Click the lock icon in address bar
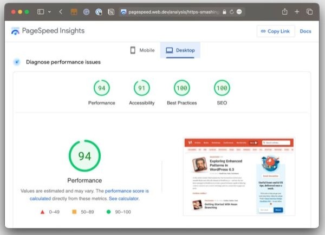This screenshot has width=325, height=235. [224, 12]
